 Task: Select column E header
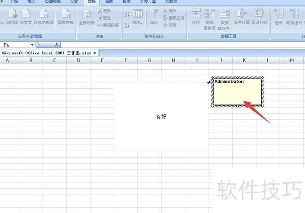click(102, 60)
